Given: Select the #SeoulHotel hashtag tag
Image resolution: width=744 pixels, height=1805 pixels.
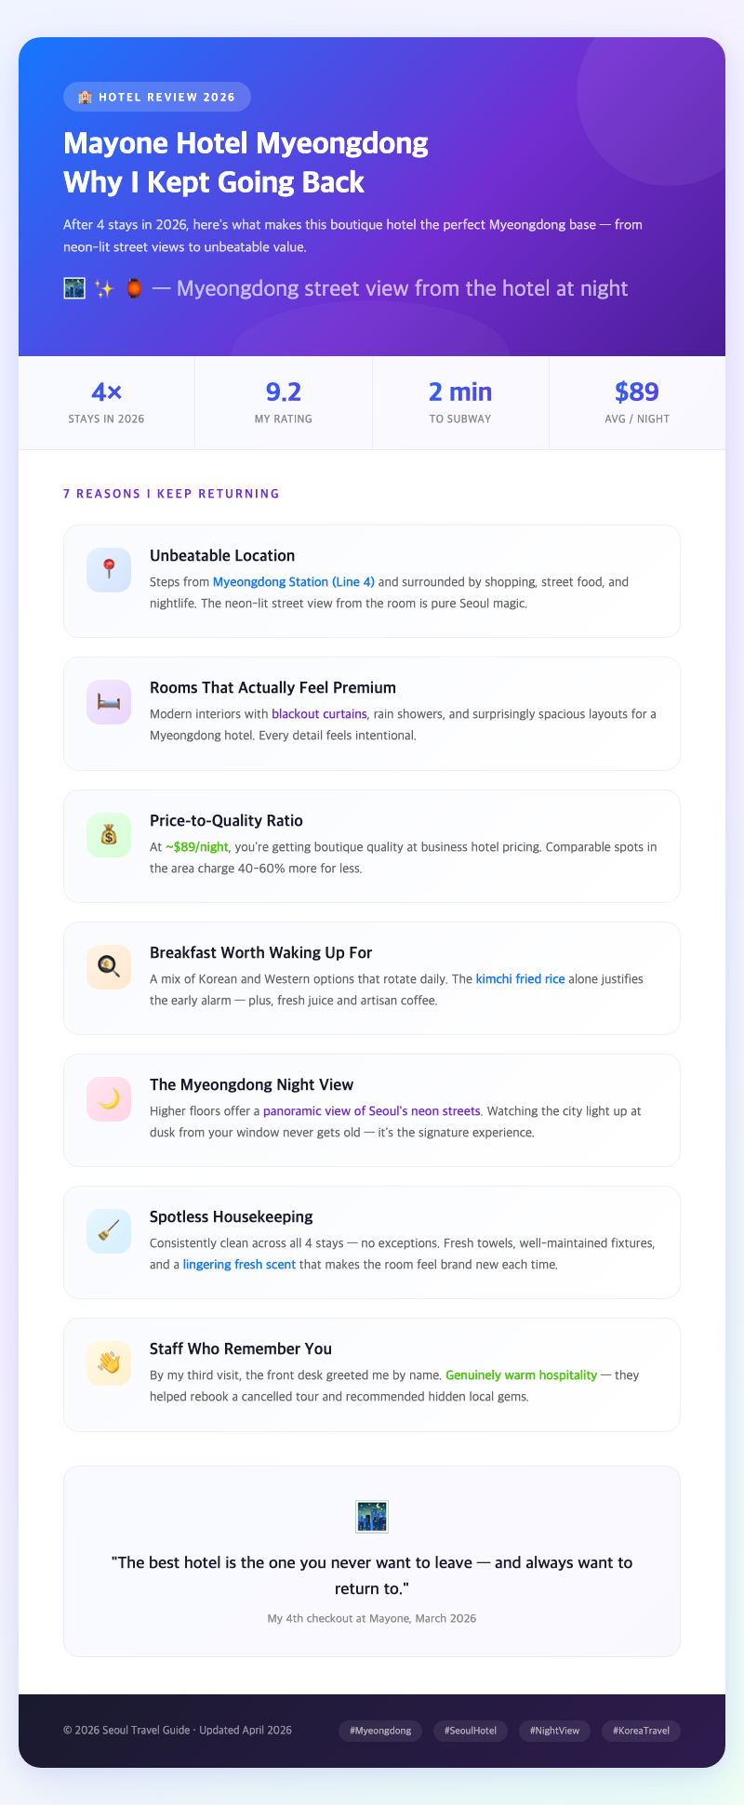Looking at the screenshot, I should [471, 1731].
